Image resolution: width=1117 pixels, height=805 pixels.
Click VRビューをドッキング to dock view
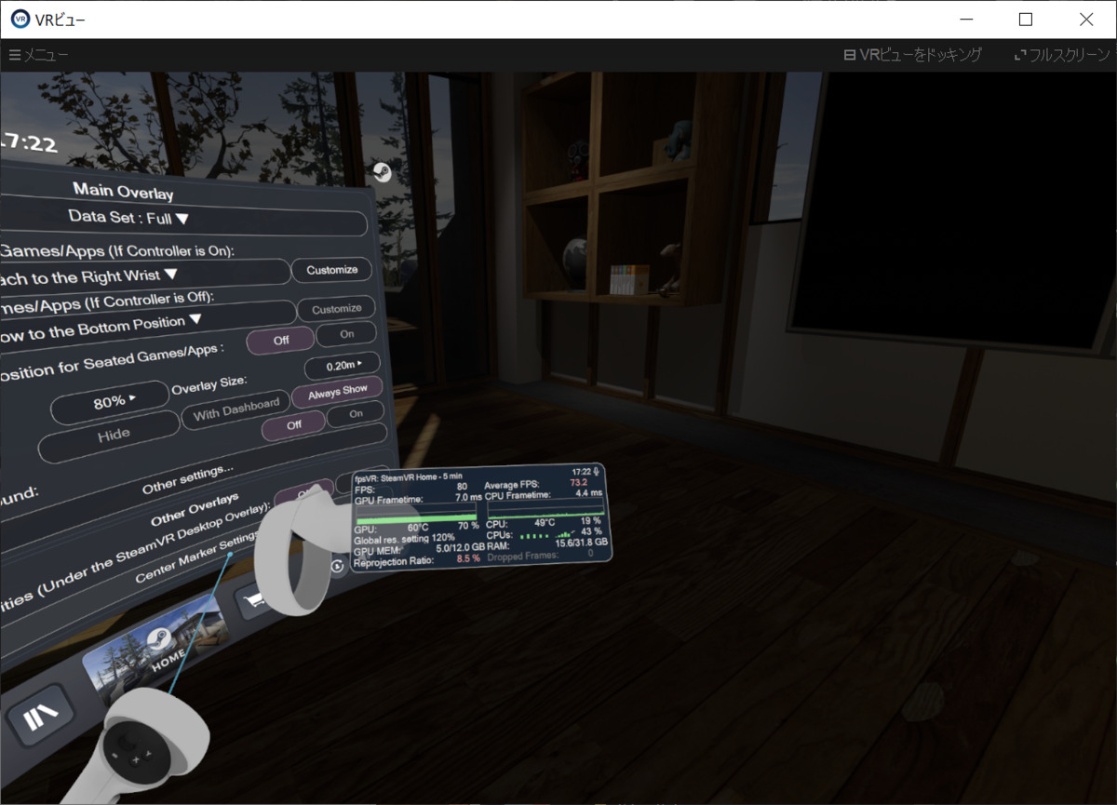(912, 55)
